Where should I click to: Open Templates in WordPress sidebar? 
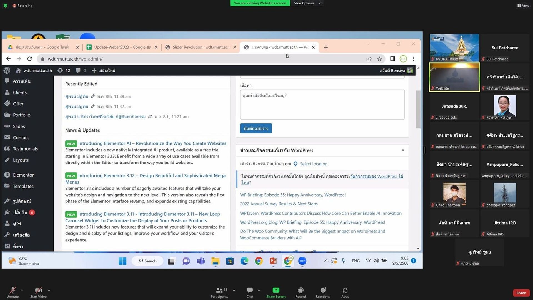click(x=23, y=186)
